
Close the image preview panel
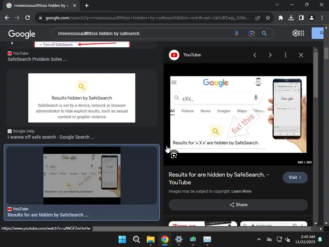(x=301, y=55)
